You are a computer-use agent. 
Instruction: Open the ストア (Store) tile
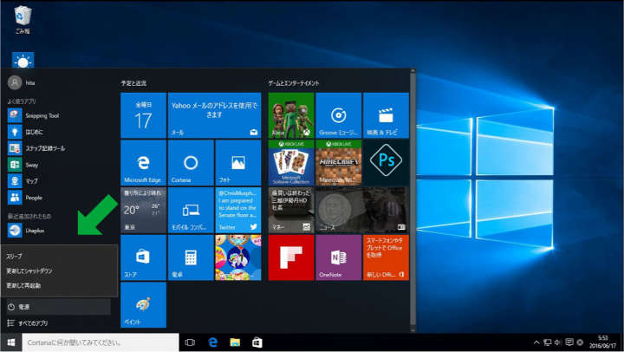(x=143, y=257)
